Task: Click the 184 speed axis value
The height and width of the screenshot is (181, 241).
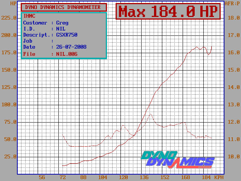Action: [x=206, y=177]
